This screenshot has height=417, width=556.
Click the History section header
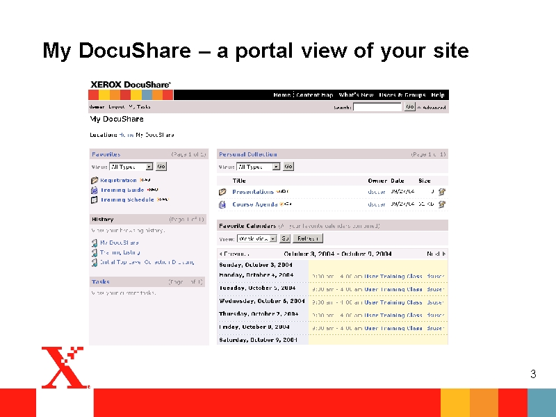102,220
